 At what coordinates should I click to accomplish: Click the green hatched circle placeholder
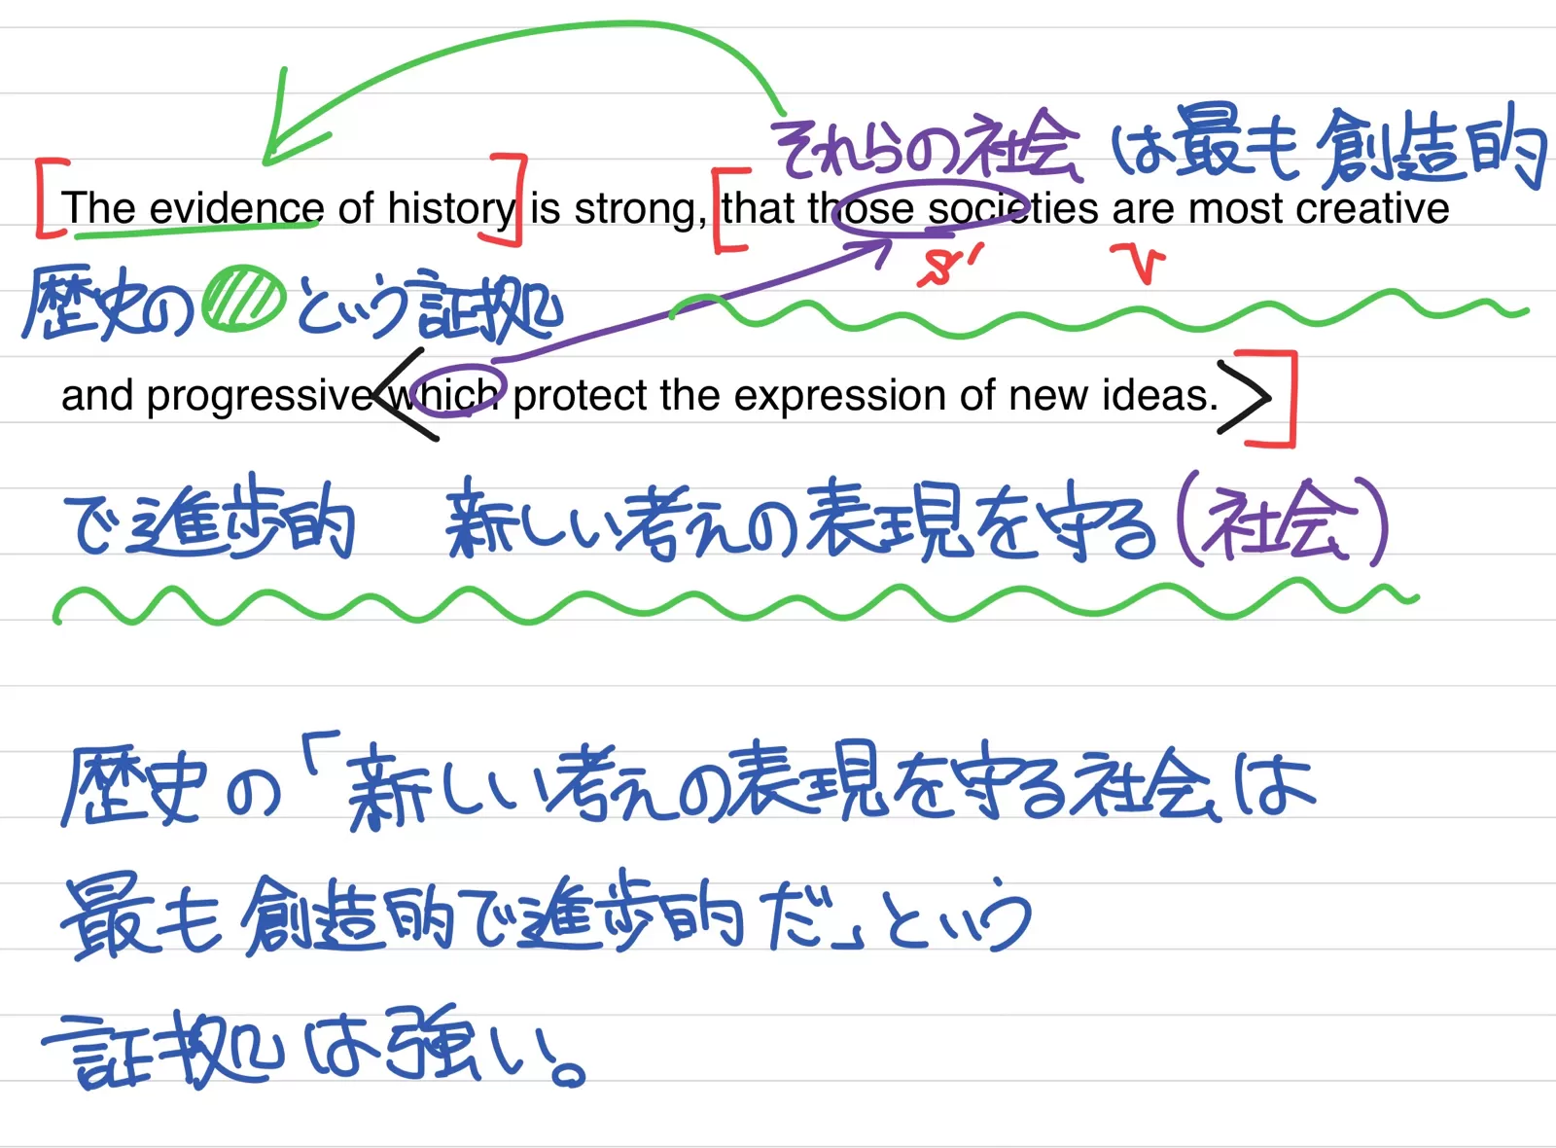pos(243,301)
